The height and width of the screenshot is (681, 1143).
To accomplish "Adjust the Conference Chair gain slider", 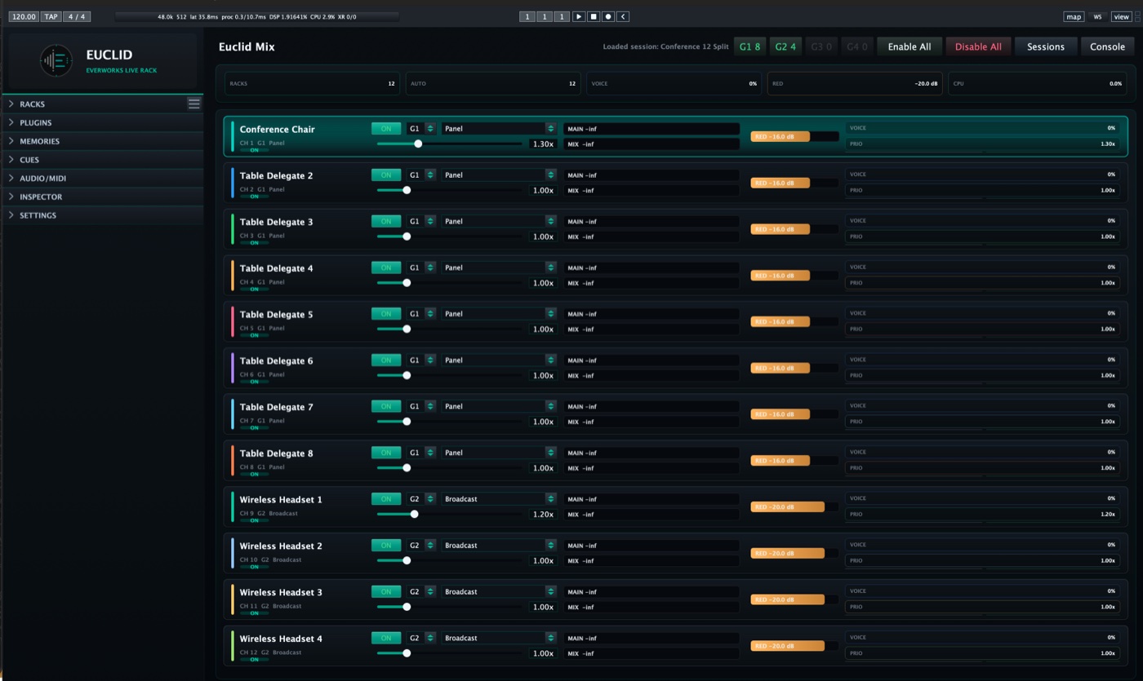I will [449, 144].
